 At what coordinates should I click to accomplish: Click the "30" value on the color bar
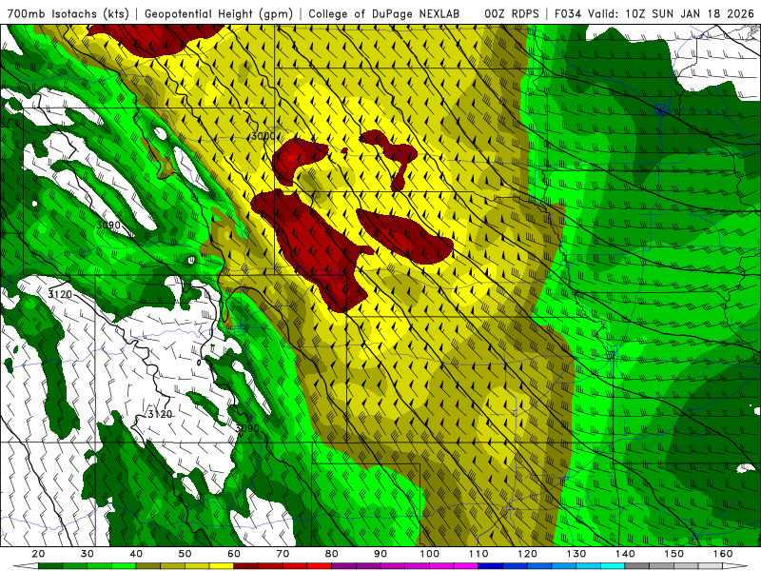click(88, 554)
